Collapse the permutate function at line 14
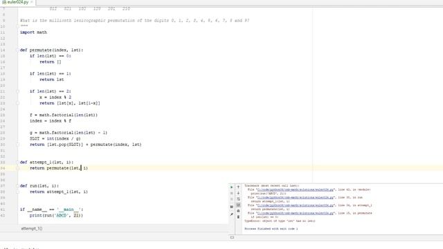The width and height of the screenshot is (443, 249). coord(17,50)
